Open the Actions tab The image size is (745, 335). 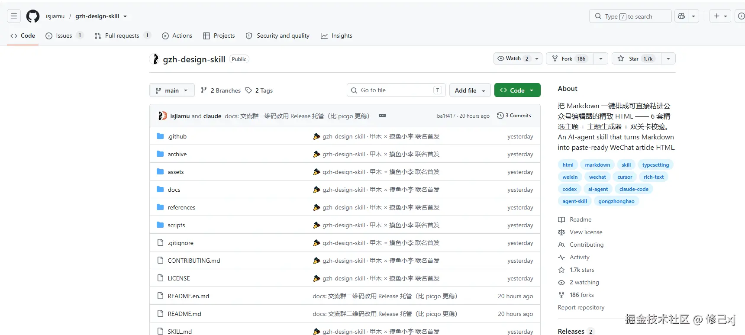pyautogui.click(x=177, y=36)
